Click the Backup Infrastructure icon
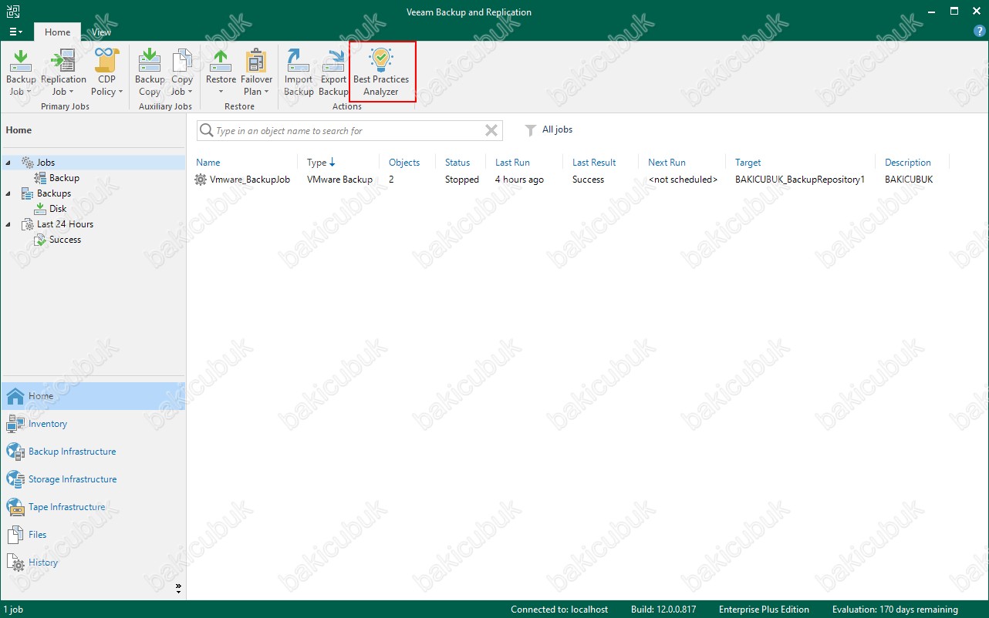The width and height of the screenshot is (989, 618). click(x=15, y=452)
